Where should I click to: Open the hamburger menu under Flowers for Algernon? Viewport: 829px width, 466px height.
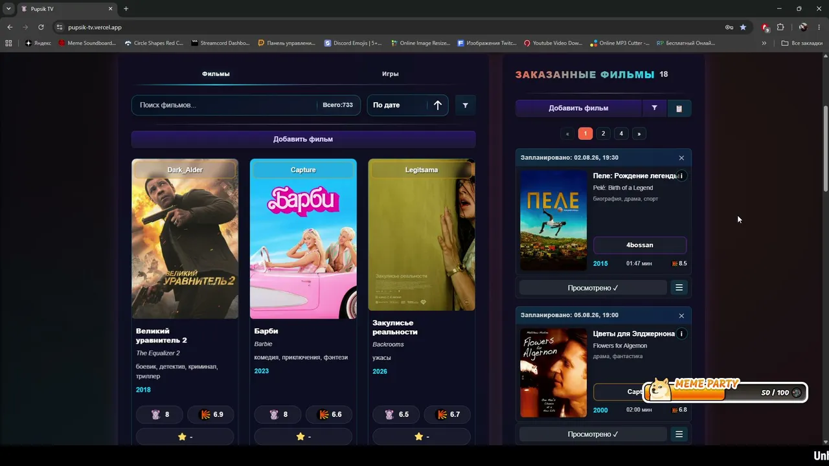click(679, 434)
